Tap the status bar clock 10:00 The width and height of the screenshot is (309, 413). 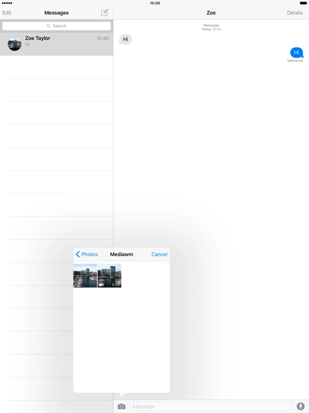click(x=155, y=3)
